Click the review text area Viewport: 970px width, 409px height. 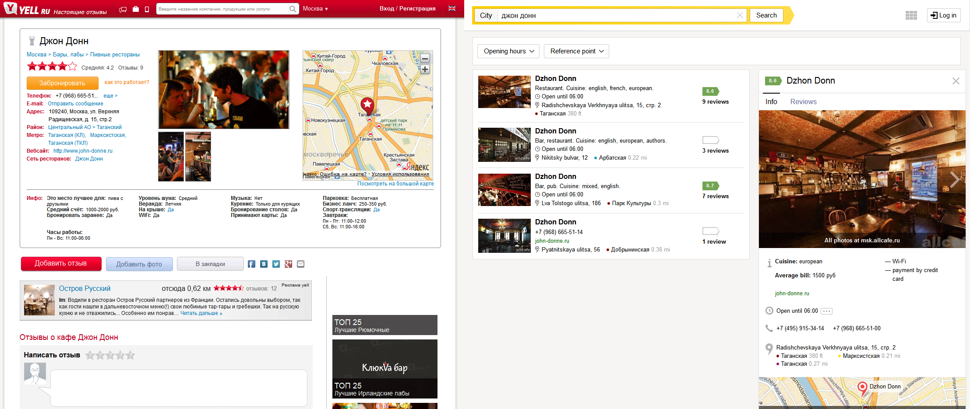[179, 388]
